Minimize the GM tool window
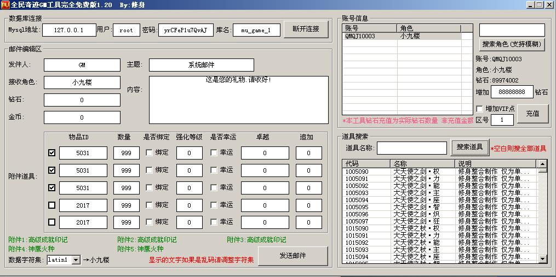 click(x=530, y=5)
